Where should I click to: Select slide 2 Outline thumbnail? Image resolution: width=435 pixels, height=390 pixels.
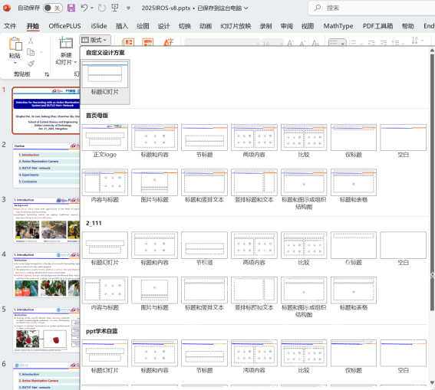(x=46, y=166)
